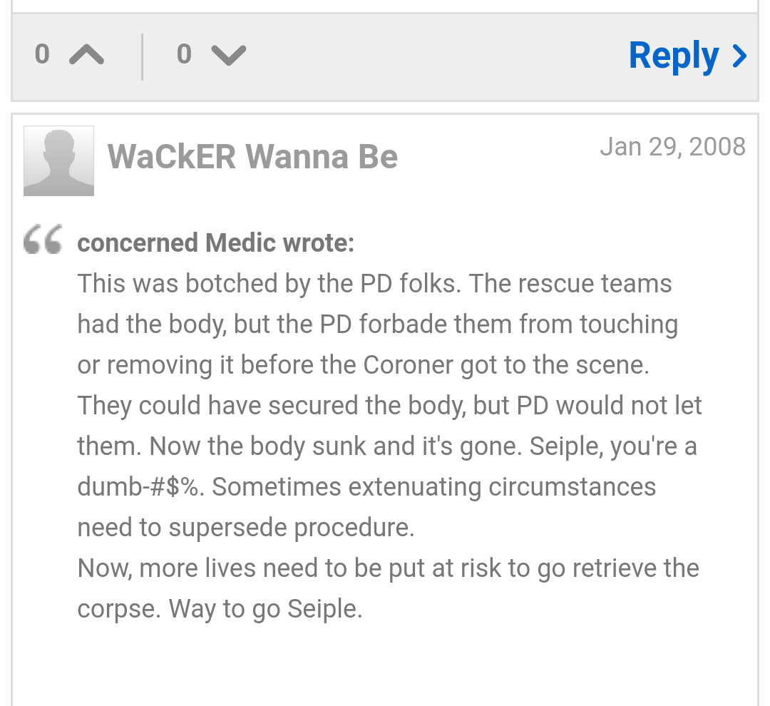770x706 pixels.
Task: Click the upvote count number
Action: pos(42,55)
